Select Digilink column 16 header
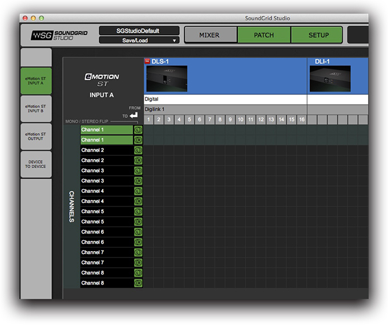This screenshot has width=388, height=327. click(x=302, y=120)
